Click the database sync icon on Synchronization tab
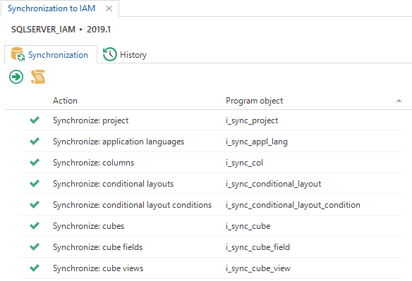 coord(18,54)
